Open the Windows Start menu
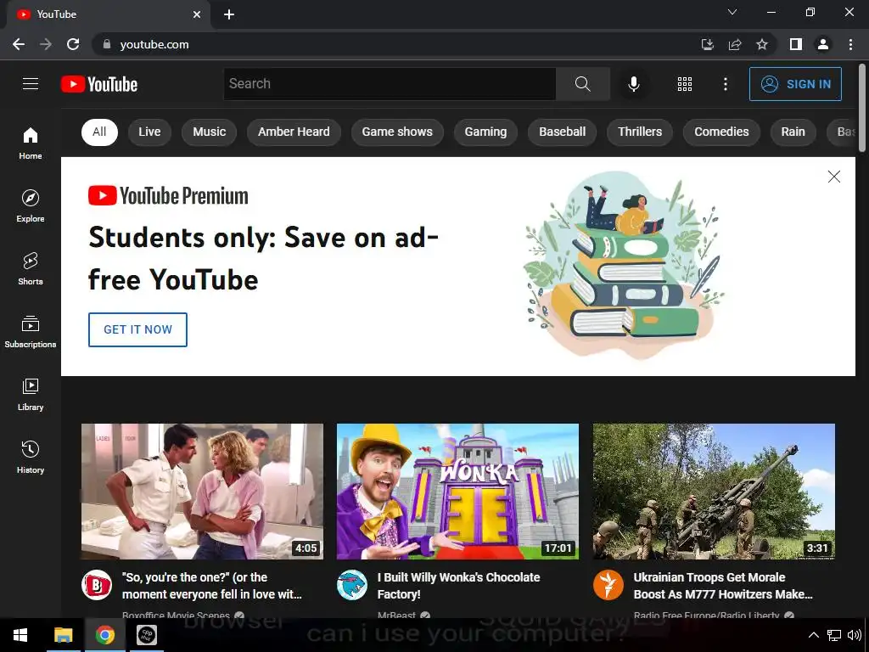 (x=20, y=635)
